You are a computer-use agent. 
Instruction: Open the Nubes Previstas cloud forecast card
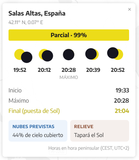[38, 131]
